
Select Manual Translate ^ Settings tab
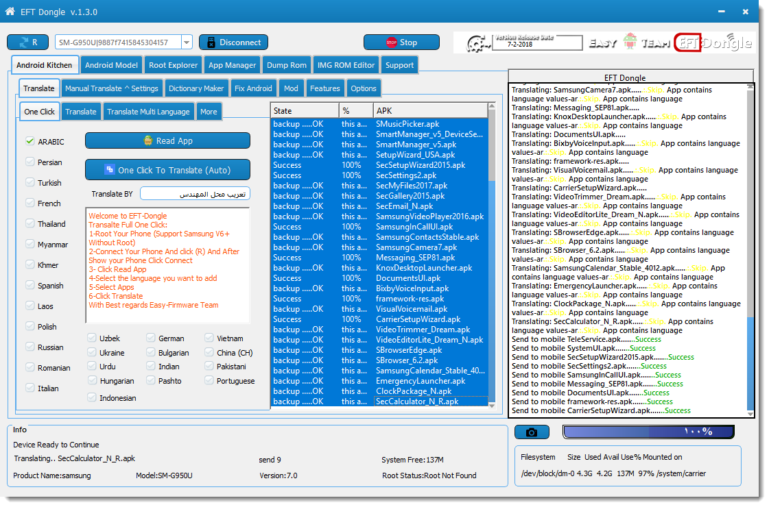(x=112, y=88)
